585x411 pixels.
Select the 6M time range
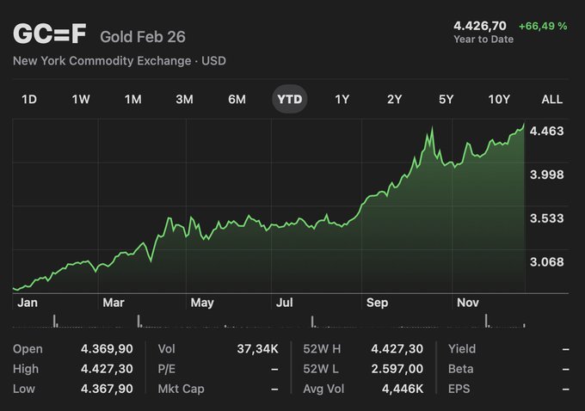[237, 99]
